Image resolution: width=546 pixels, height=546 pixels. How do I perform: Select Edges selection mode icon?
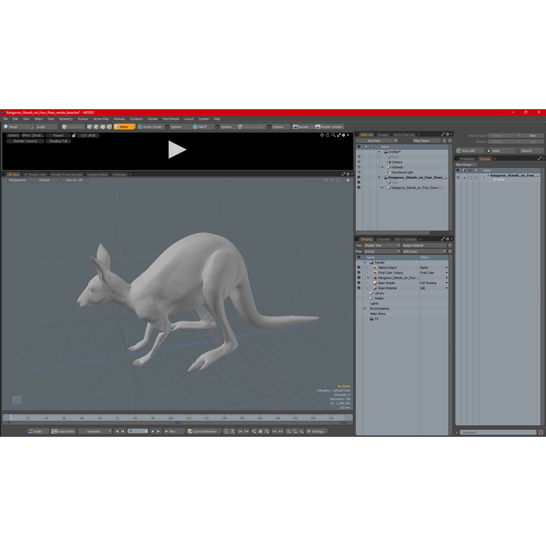(96, 127)
